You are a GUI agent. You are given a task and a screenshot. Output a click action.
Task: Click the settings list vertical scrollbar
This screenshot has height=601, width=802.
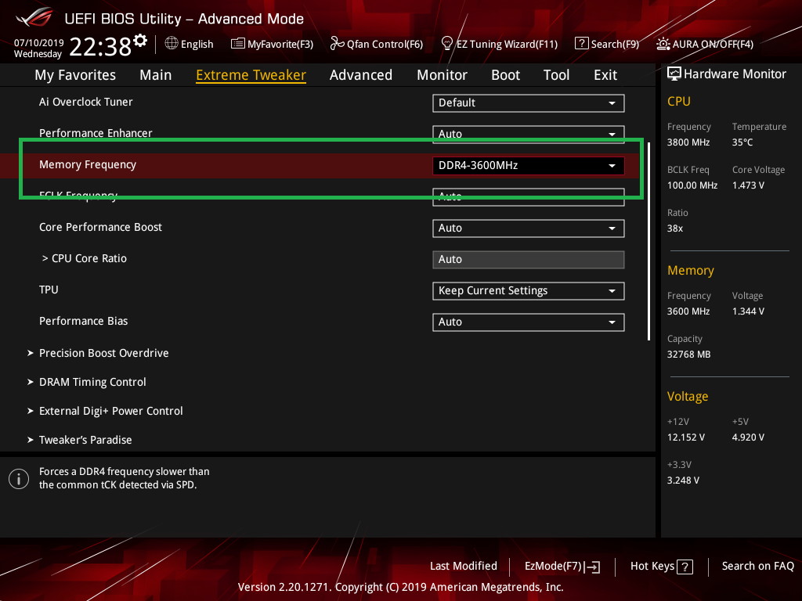coord(649,241)
